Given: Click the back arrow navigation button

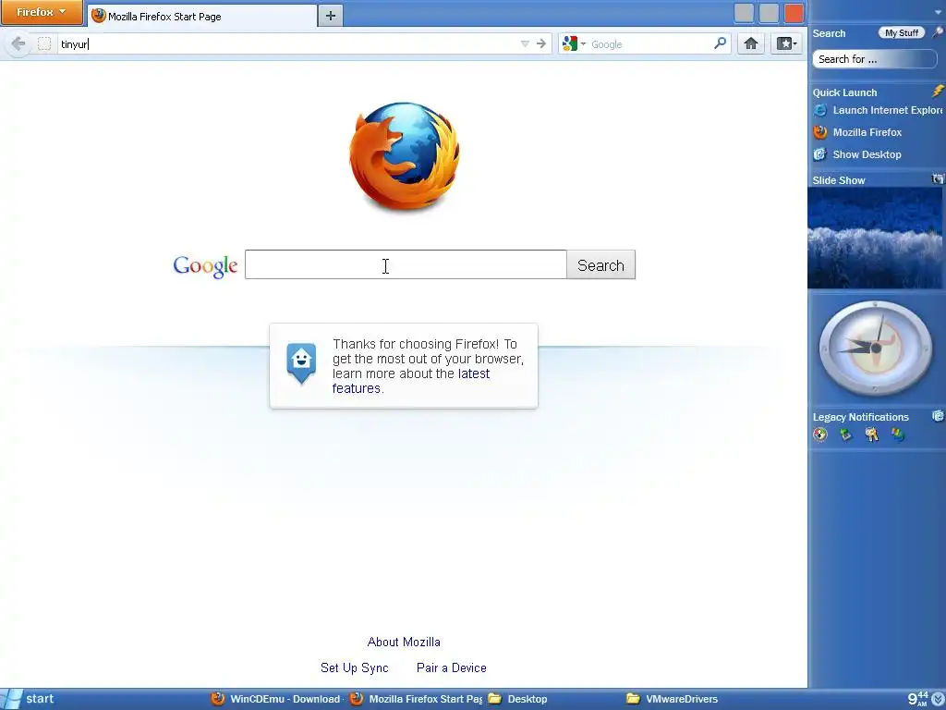Looking at the screenshot, I should tap(18, 43).
